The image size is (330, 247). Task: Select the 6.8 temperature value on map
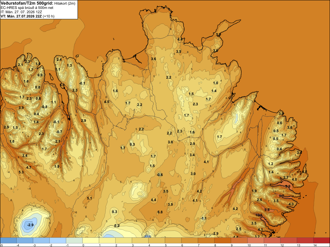[160, 212]
